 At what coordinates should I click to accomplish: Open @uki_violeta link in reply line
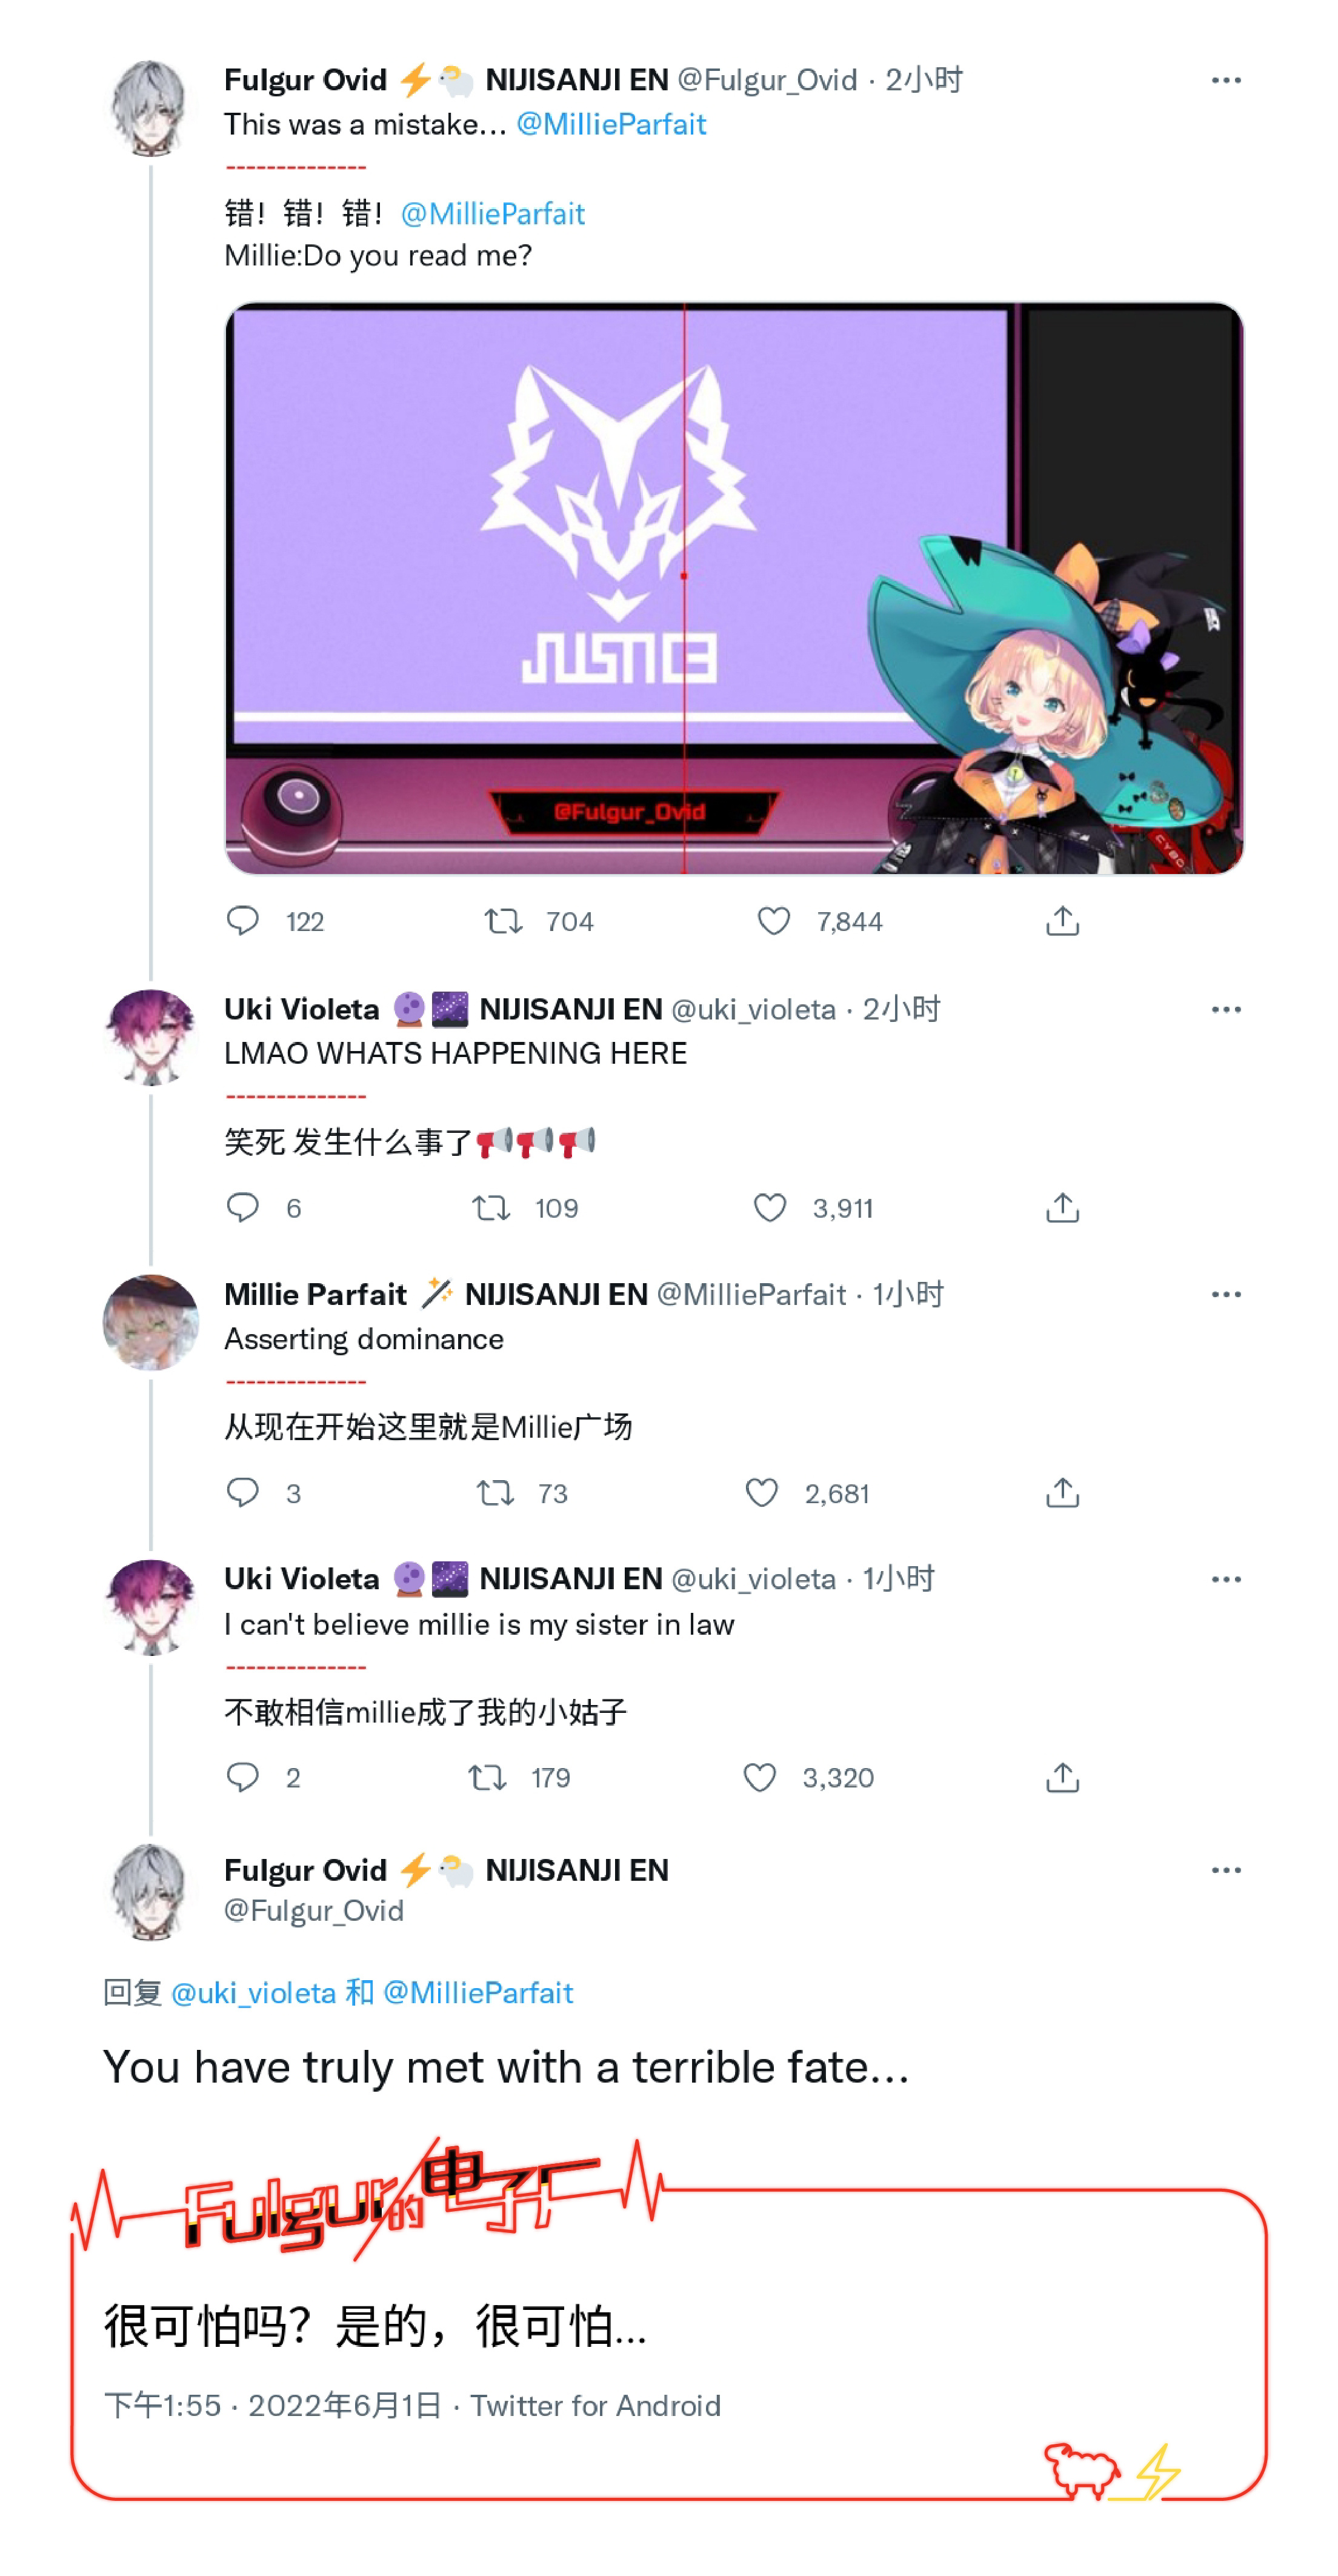tap(253, 1992)
